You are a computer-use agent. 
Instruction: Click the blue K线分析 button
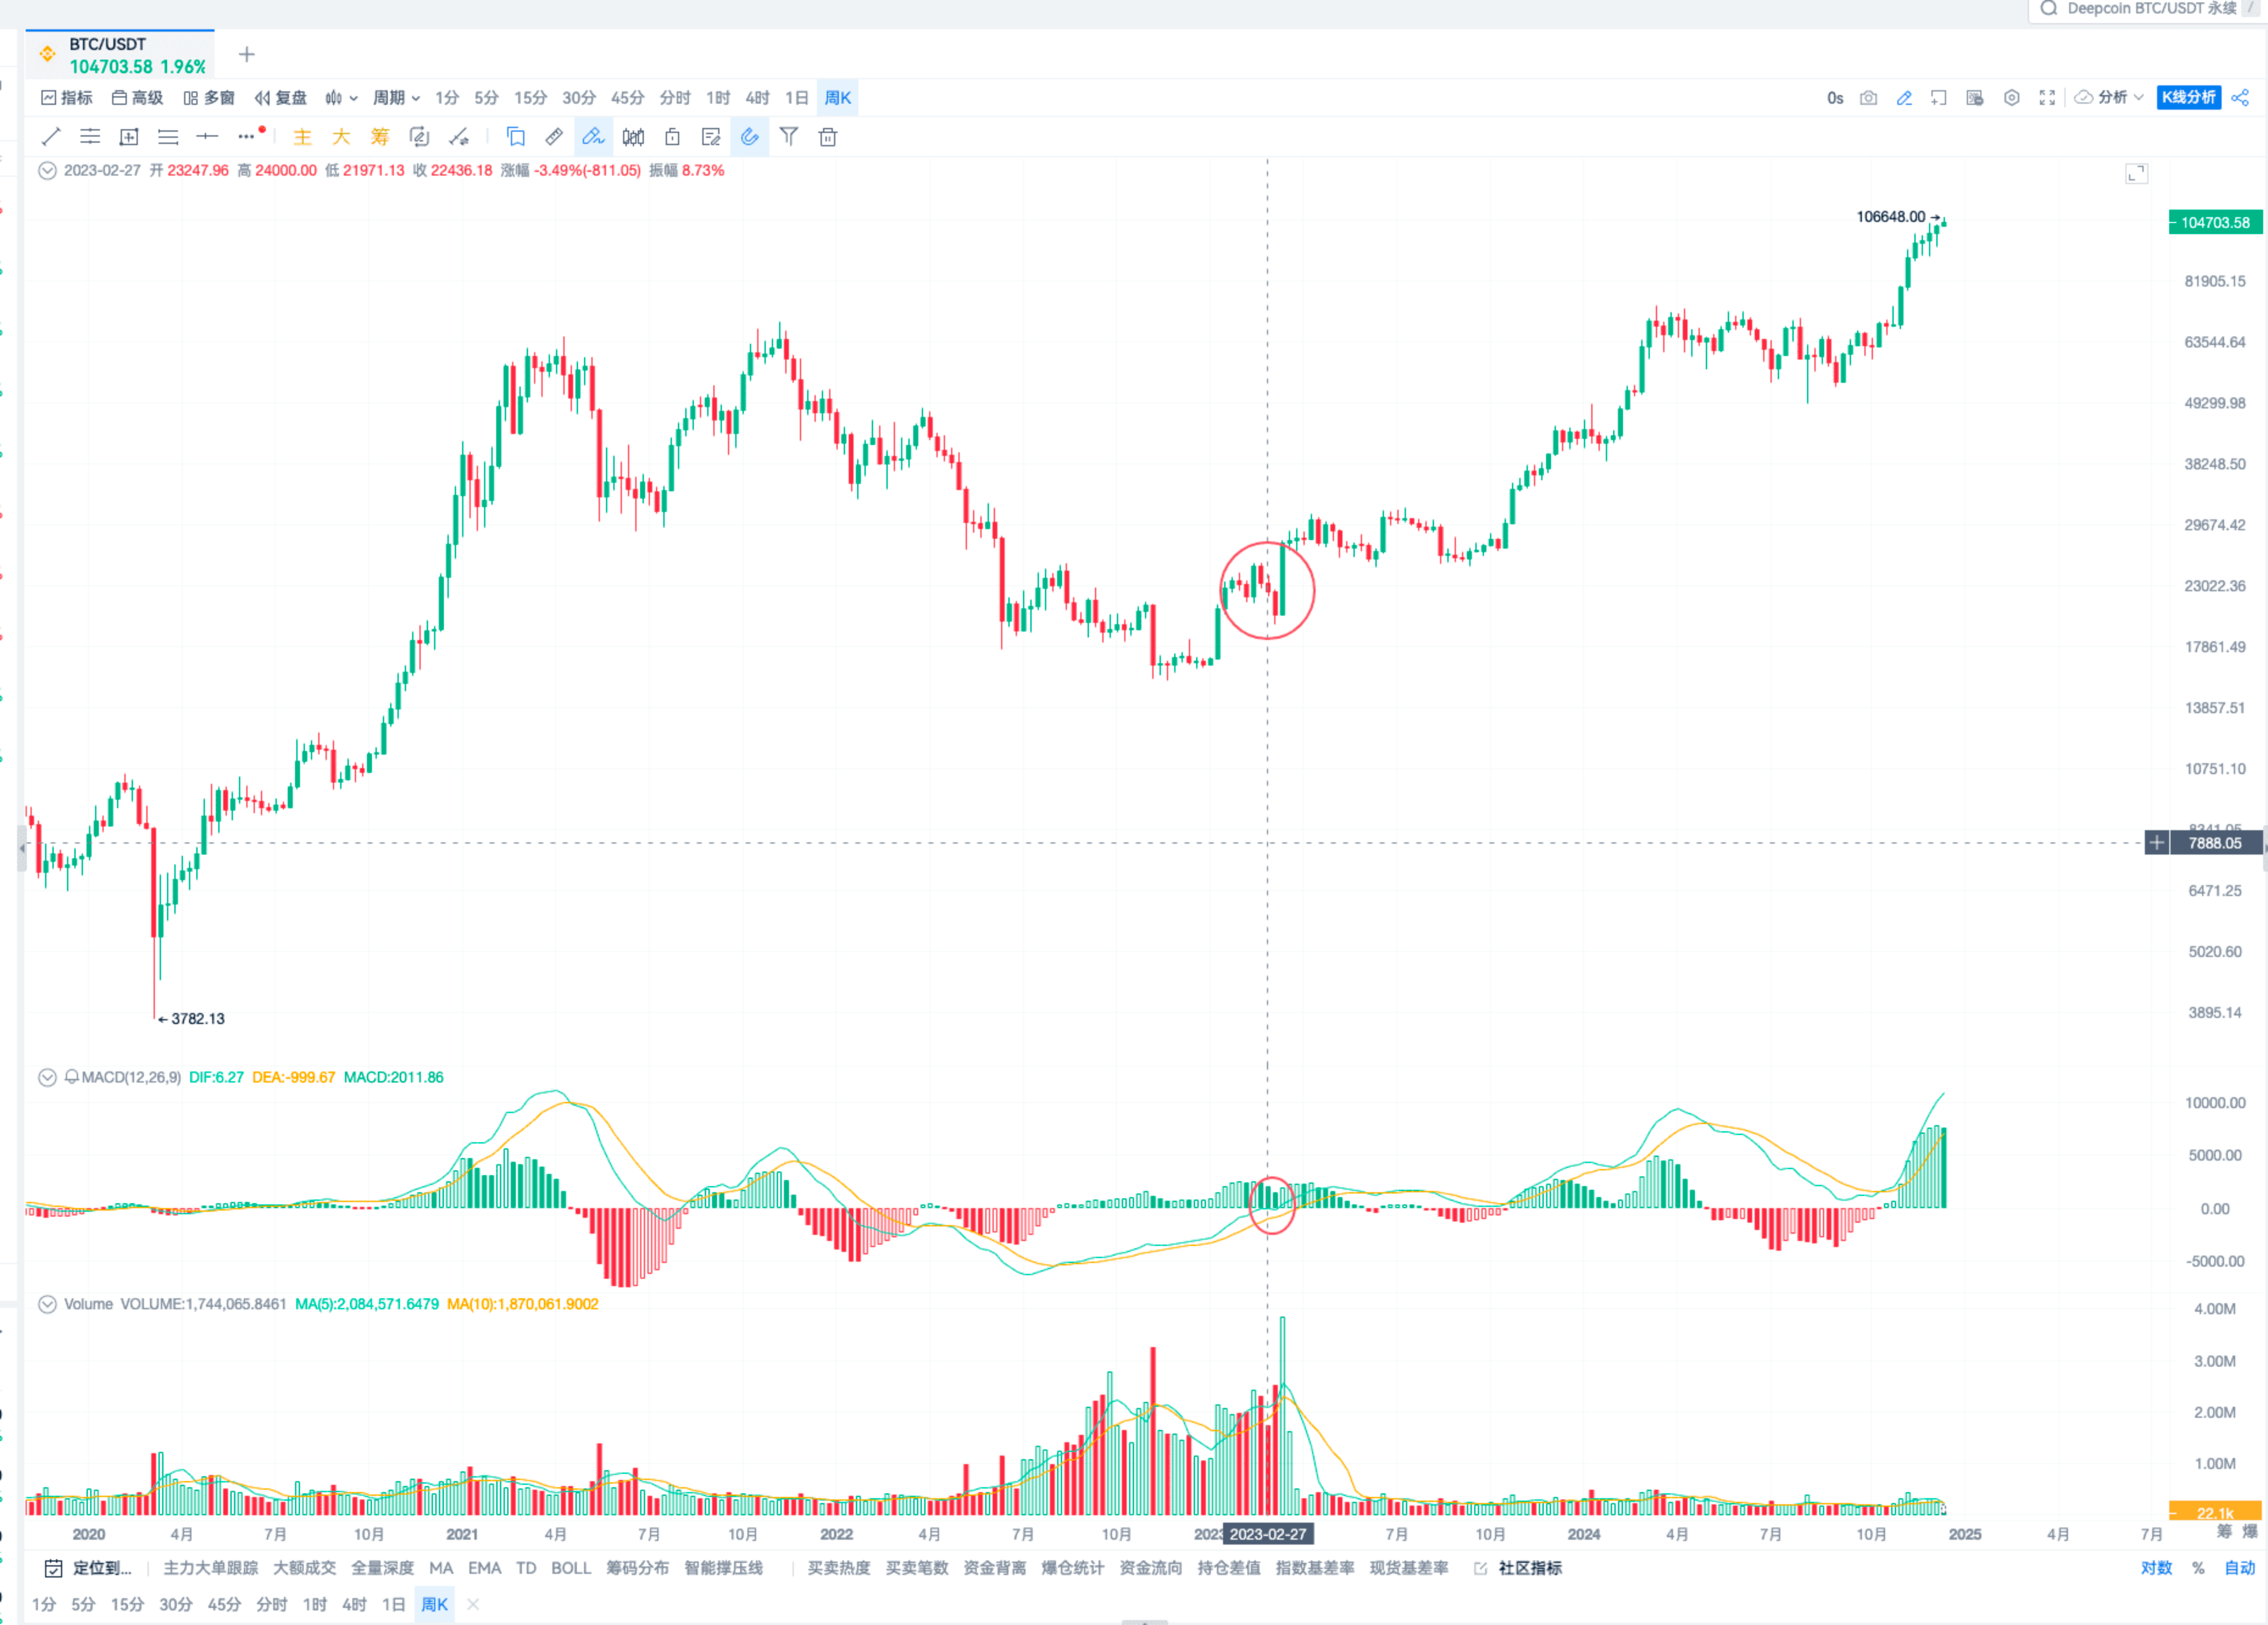(2188, 98)
